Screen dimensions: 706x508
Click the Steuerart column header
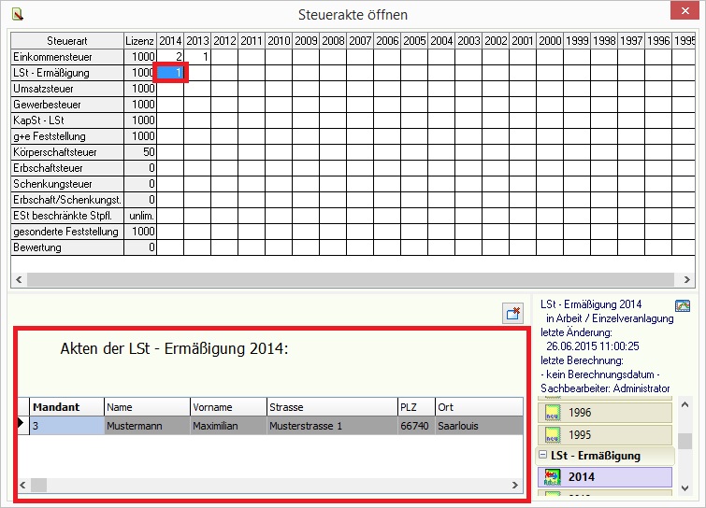[65, 41]
